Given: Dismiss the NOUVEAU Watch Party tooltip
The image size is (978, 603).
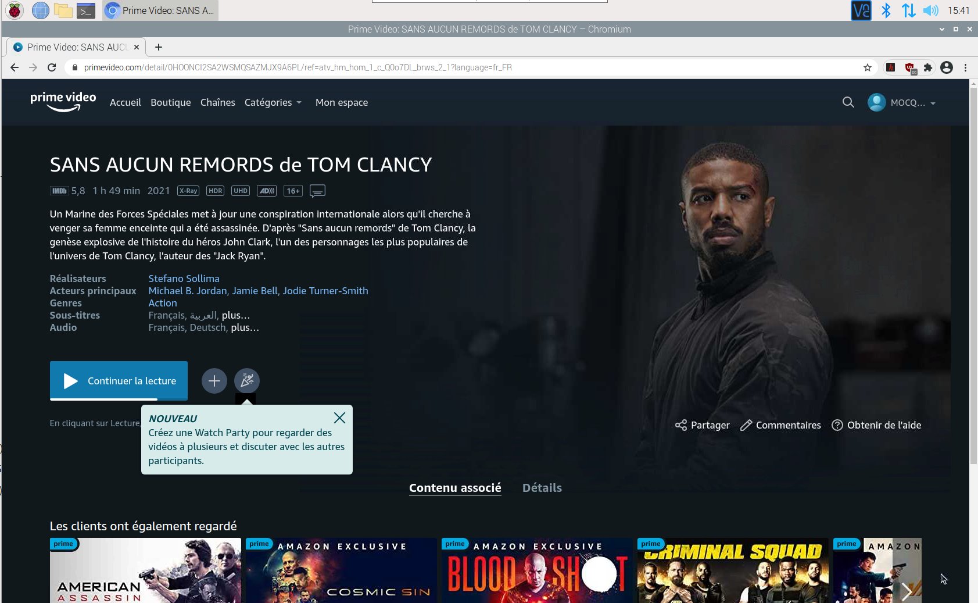Looking at the screenshot, I should click(x=340, y=418).
